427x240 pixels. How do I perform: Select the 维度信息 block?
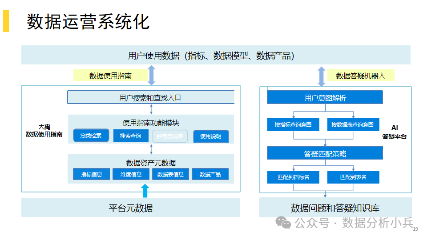point(131,174)
